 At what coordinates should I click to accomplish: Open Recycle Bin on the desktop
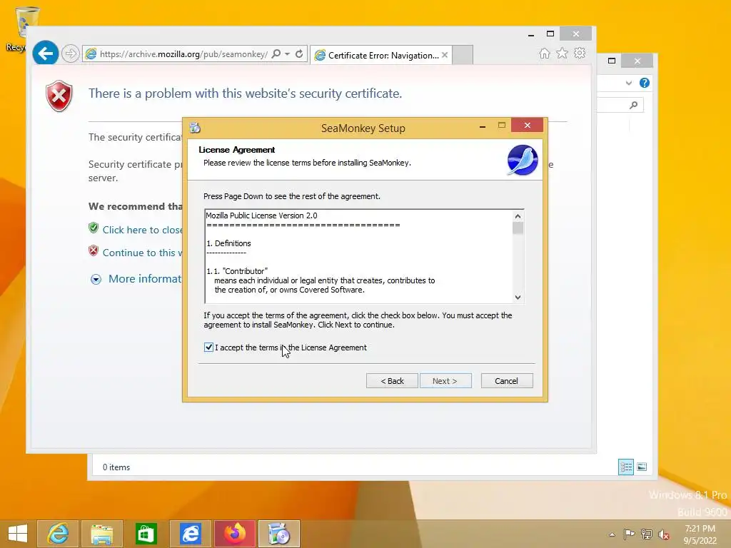(x=21, y=29)
